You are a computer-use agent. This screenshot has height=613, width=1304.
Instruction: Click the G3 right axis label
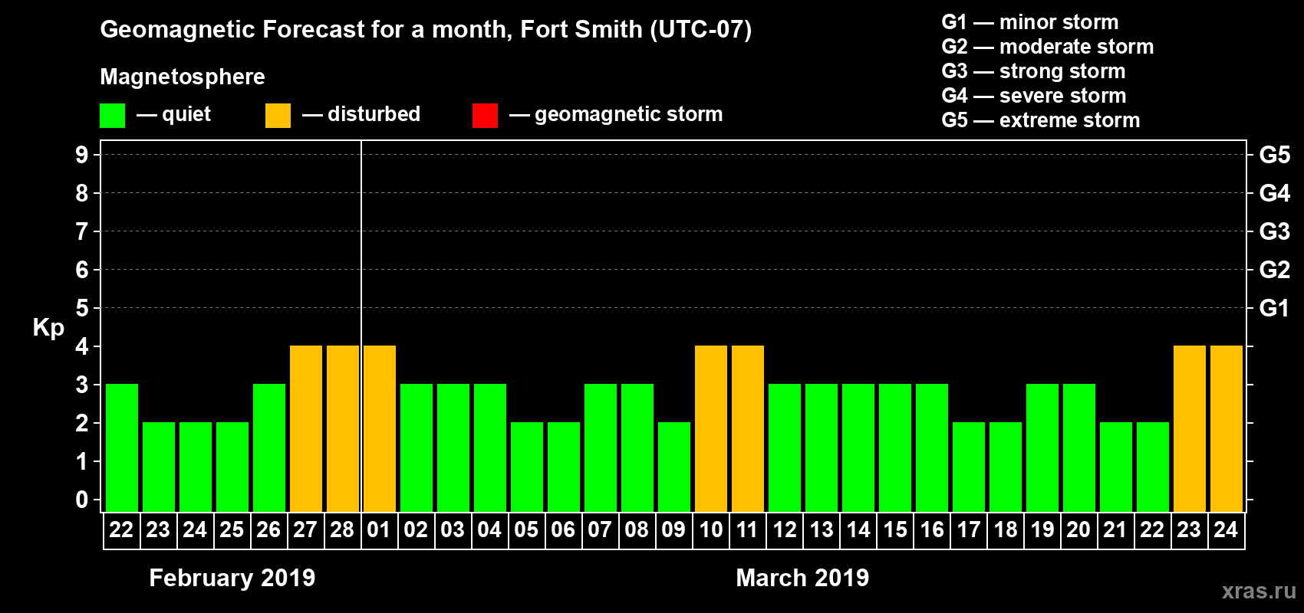pos(1275,231)
